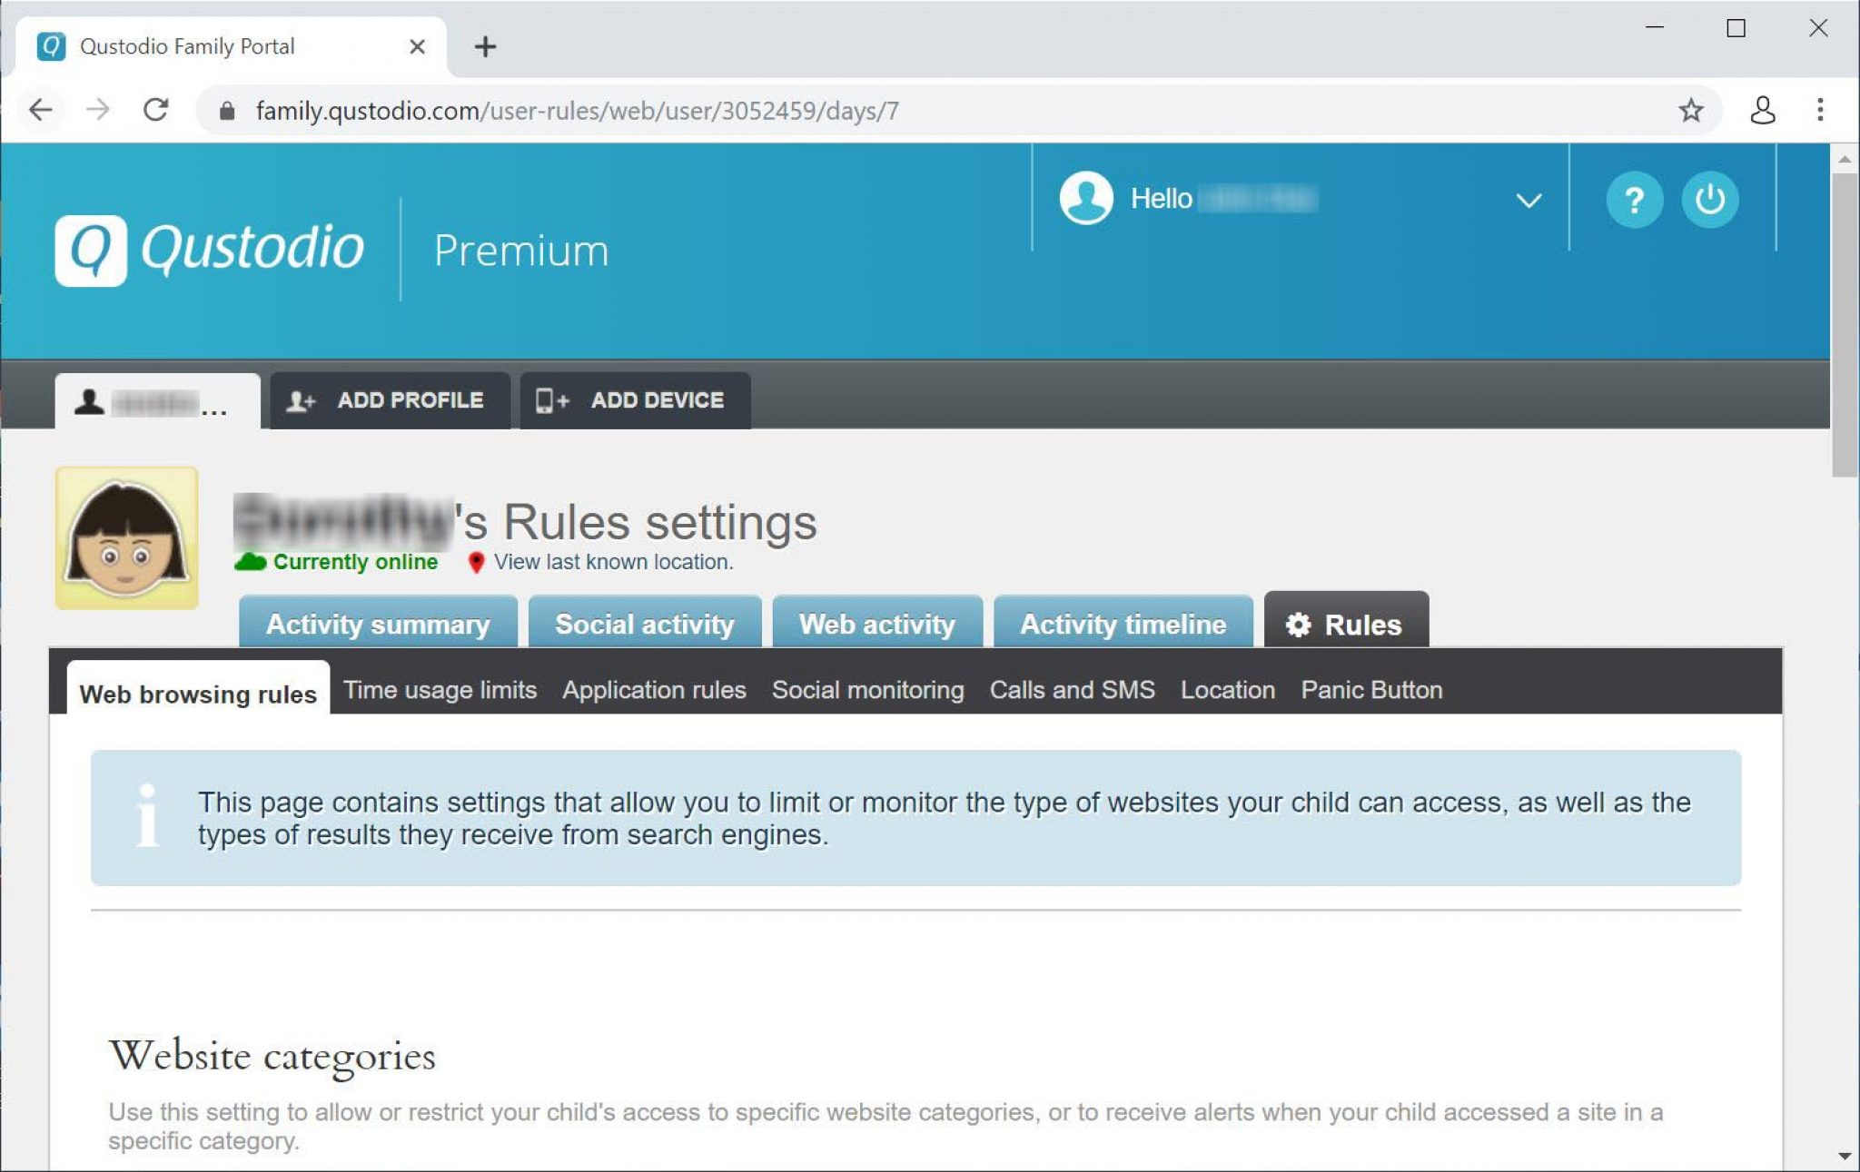The image size is (1860, 1172).
Task: Click the Add Device mobile icon
Action: (551, 399)
